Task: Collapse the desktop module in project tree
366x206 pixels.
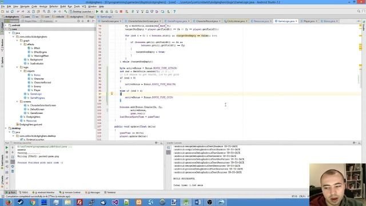Action: point(6,128)
